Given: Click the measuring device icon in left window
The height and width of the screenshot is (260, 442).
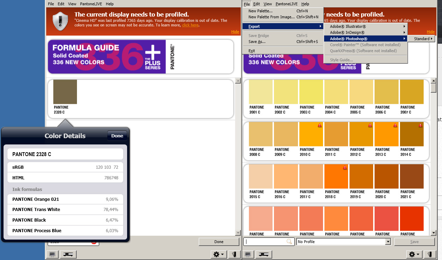Looking at the screenshot, I should tap(68, 254).
